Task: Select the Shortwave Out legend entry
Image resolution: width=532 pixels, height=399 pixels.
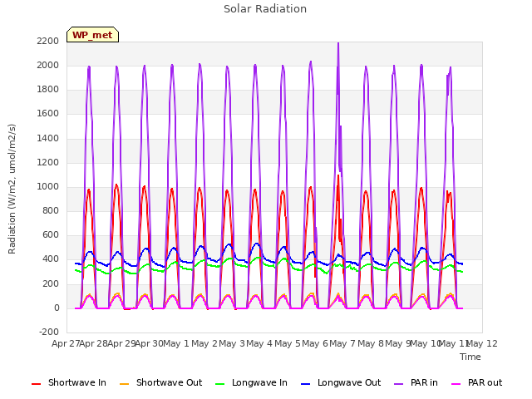Action: [160, 382]
